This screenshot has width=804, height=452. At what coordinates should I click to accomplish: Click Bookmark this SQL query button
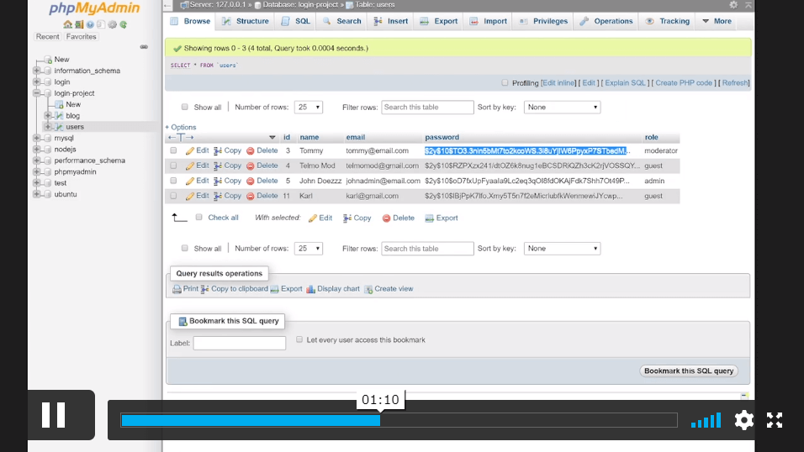point(689,371)
